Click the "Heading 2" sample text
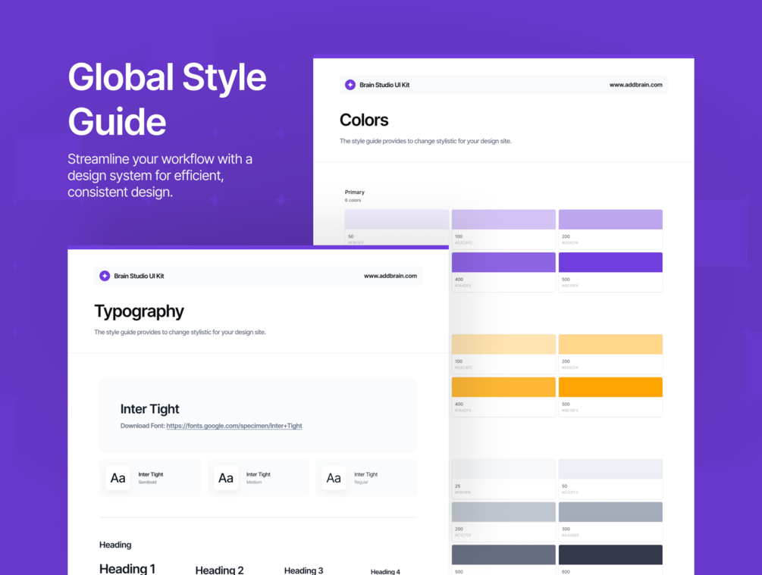 pos(219,570)
